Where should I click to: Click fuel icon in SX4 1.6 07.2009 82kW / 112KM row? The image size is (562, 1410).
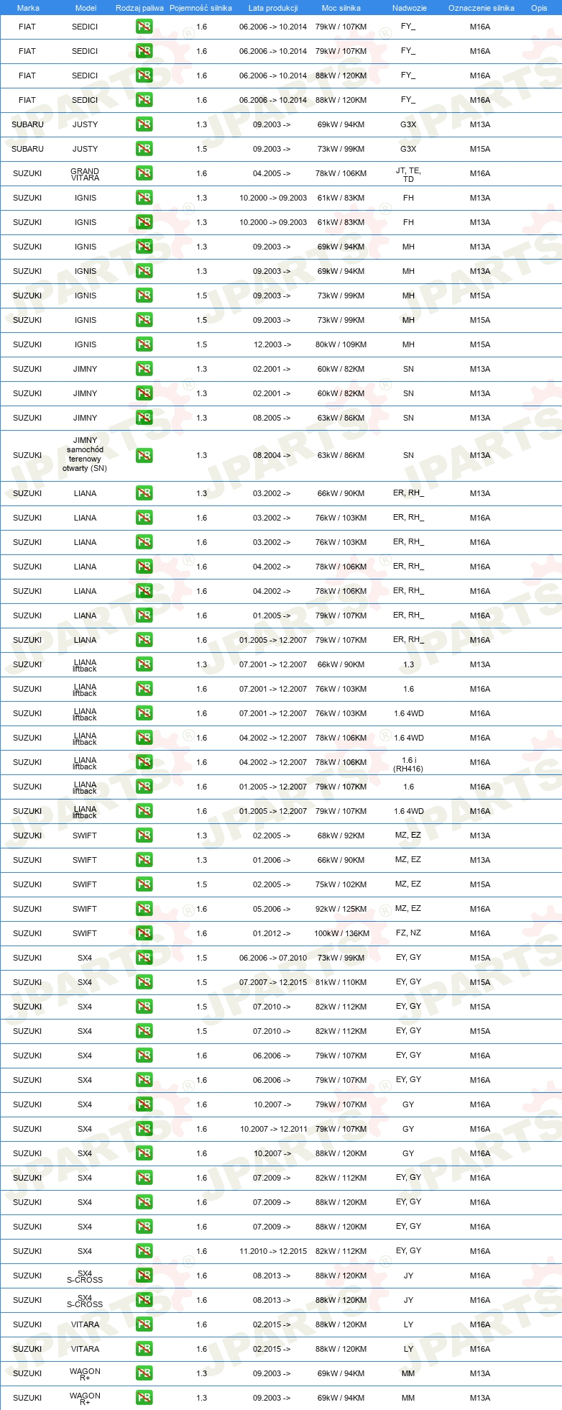click(144, 1178)
